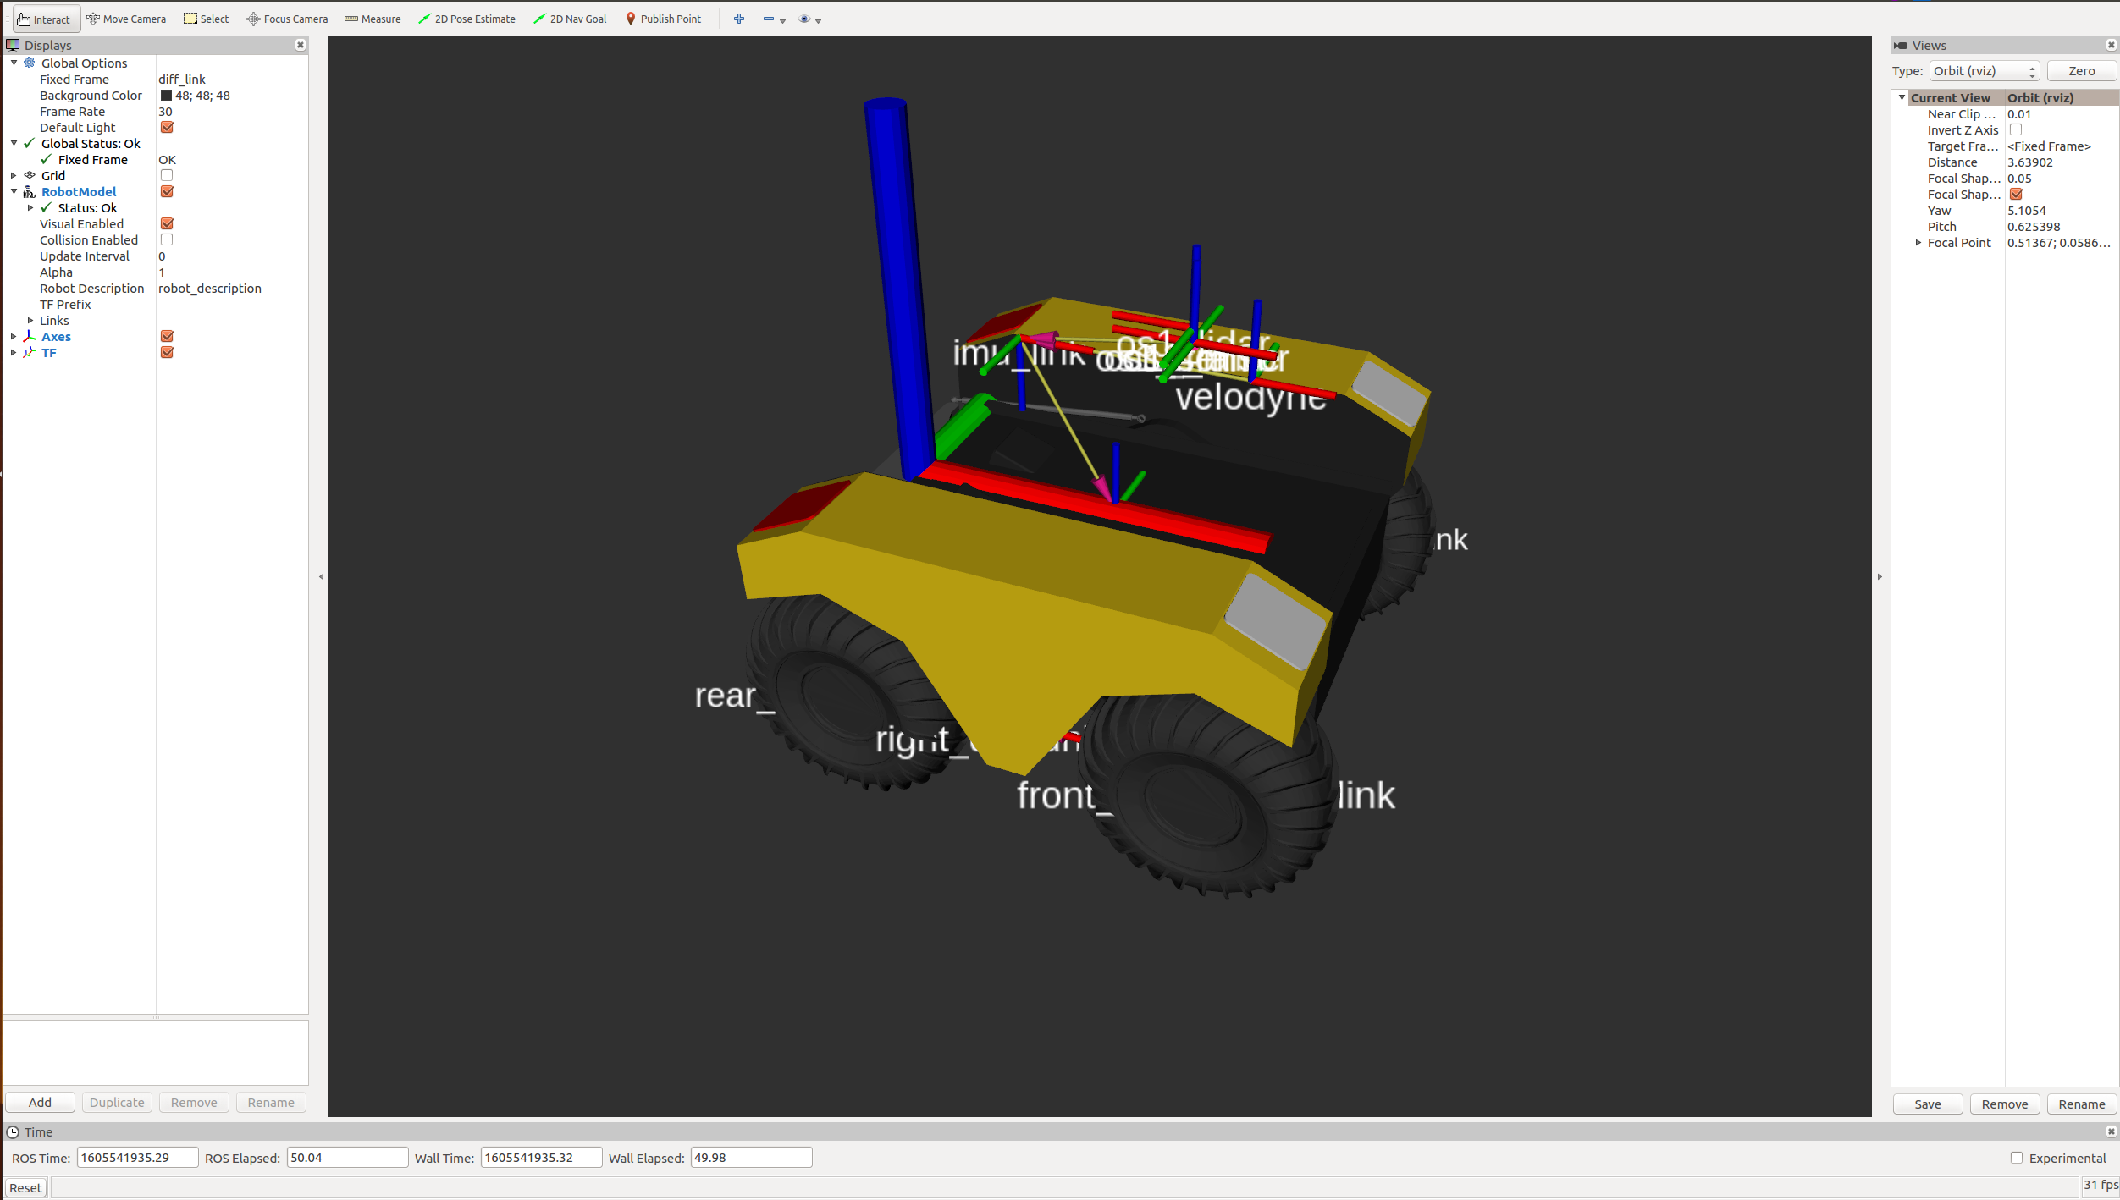Toggle Collision Enabled checkbox
The height and width of the screenshot is (1200, 2120).
pyautogui.click(x=166, y=239)
